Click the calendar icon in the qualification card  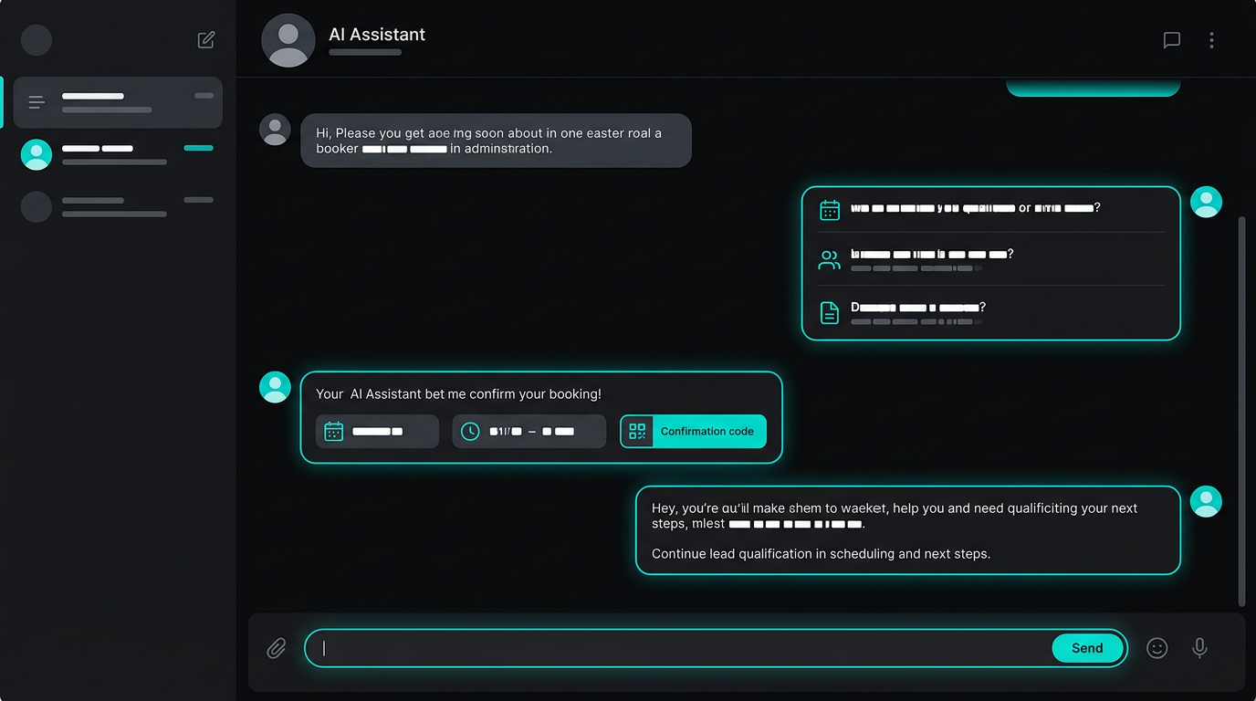829,209
